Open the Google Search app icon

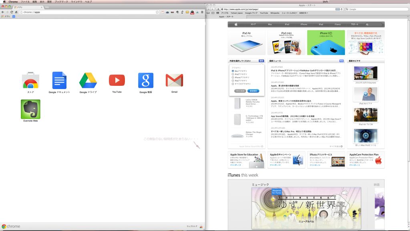(146, 80)
